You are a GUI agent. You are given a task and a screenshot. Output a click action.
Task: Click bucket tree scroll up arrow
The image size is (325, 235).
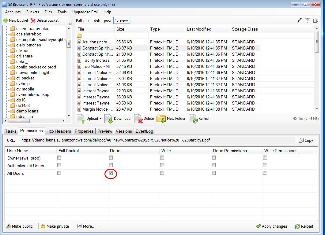point(69,28)
